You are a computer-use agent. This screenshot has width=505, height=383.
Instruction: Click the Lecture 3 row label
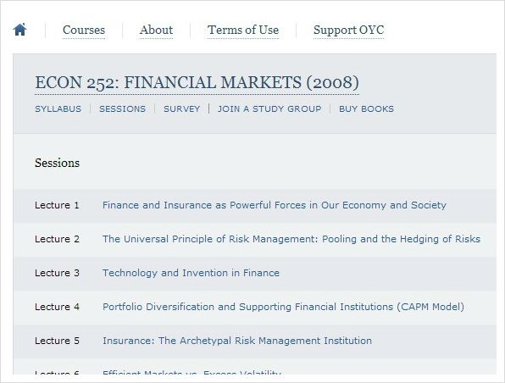coord(57,273)
